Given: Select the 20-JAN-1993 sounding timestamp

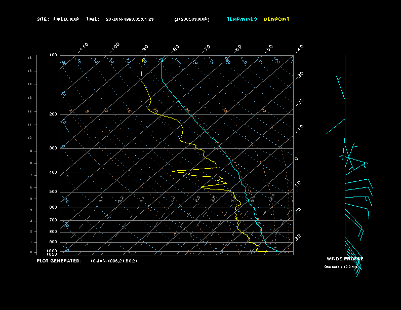Looking at the screenshot, I should coord(130,19).
